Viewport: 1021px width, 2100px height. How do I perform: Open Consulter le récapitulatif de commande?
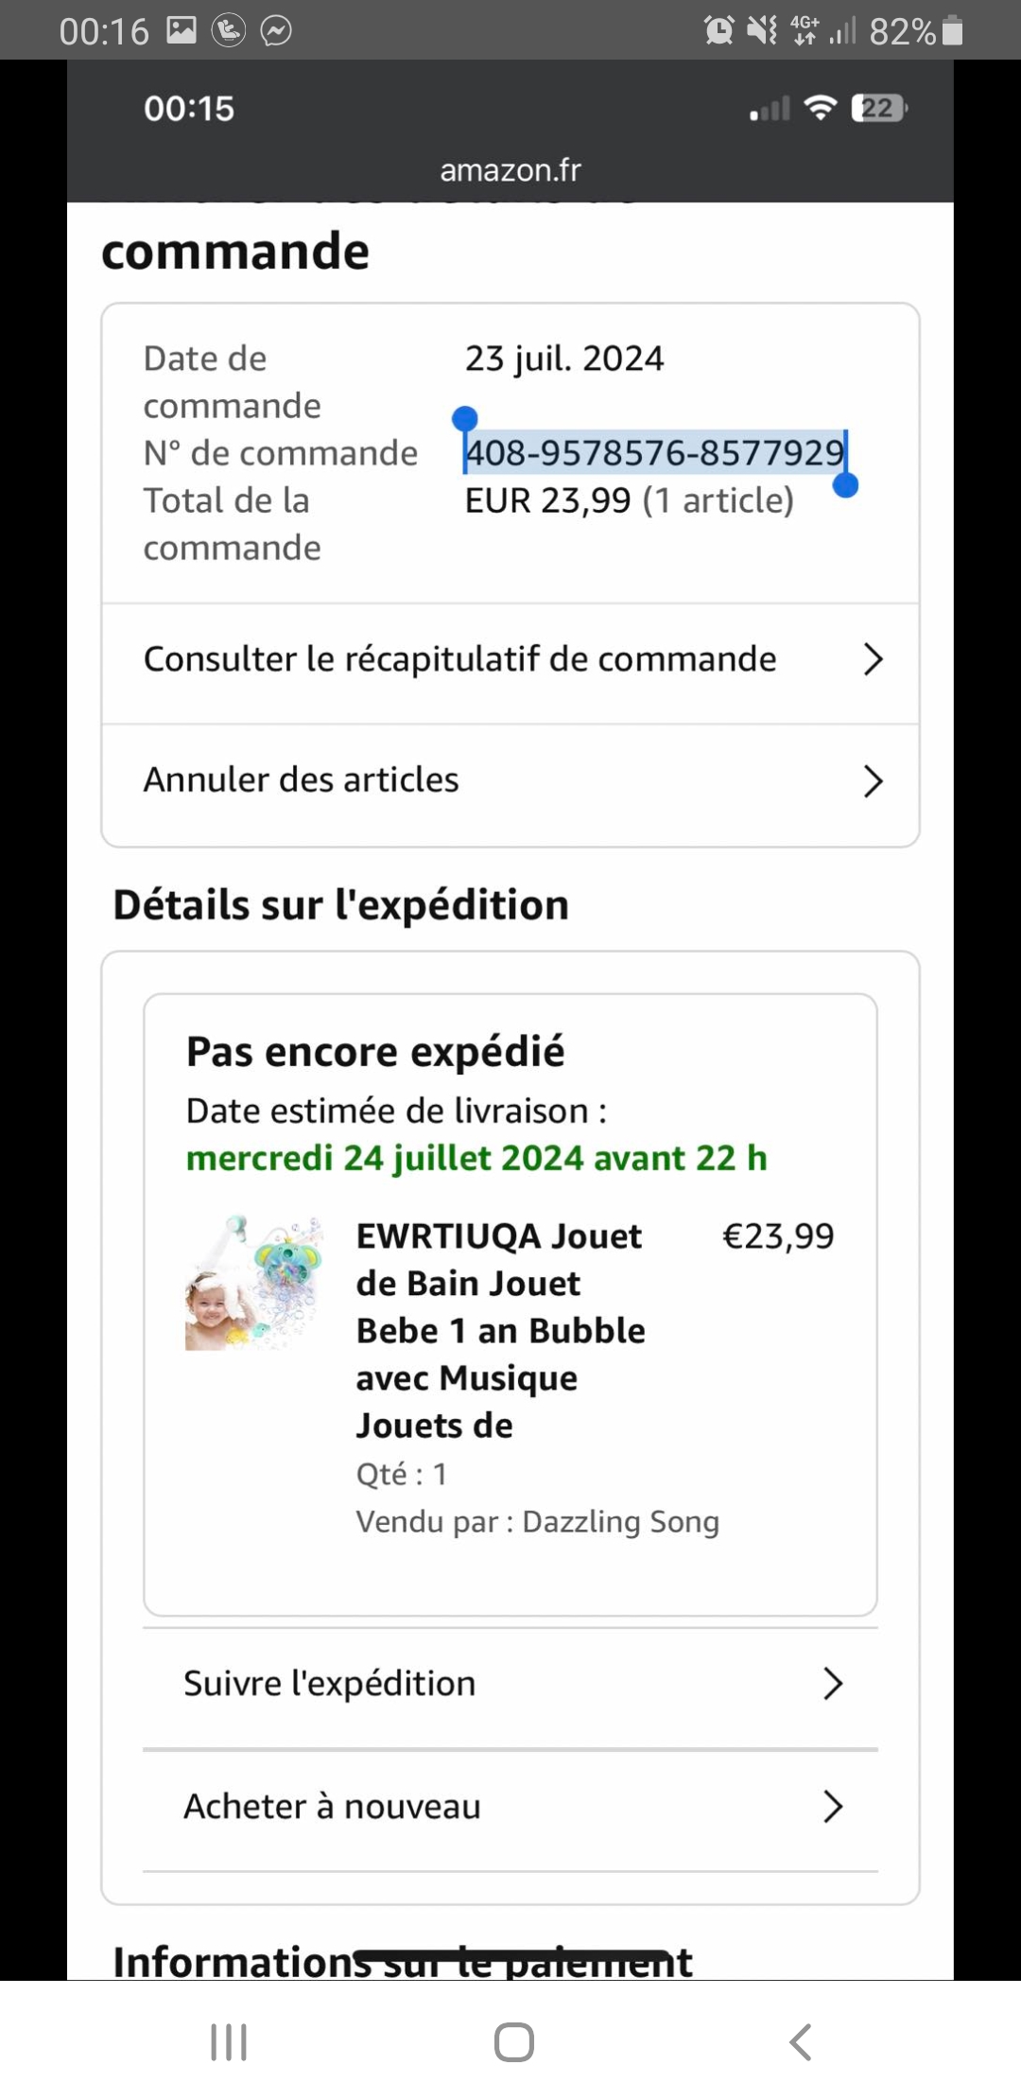(x=459, y=659)
